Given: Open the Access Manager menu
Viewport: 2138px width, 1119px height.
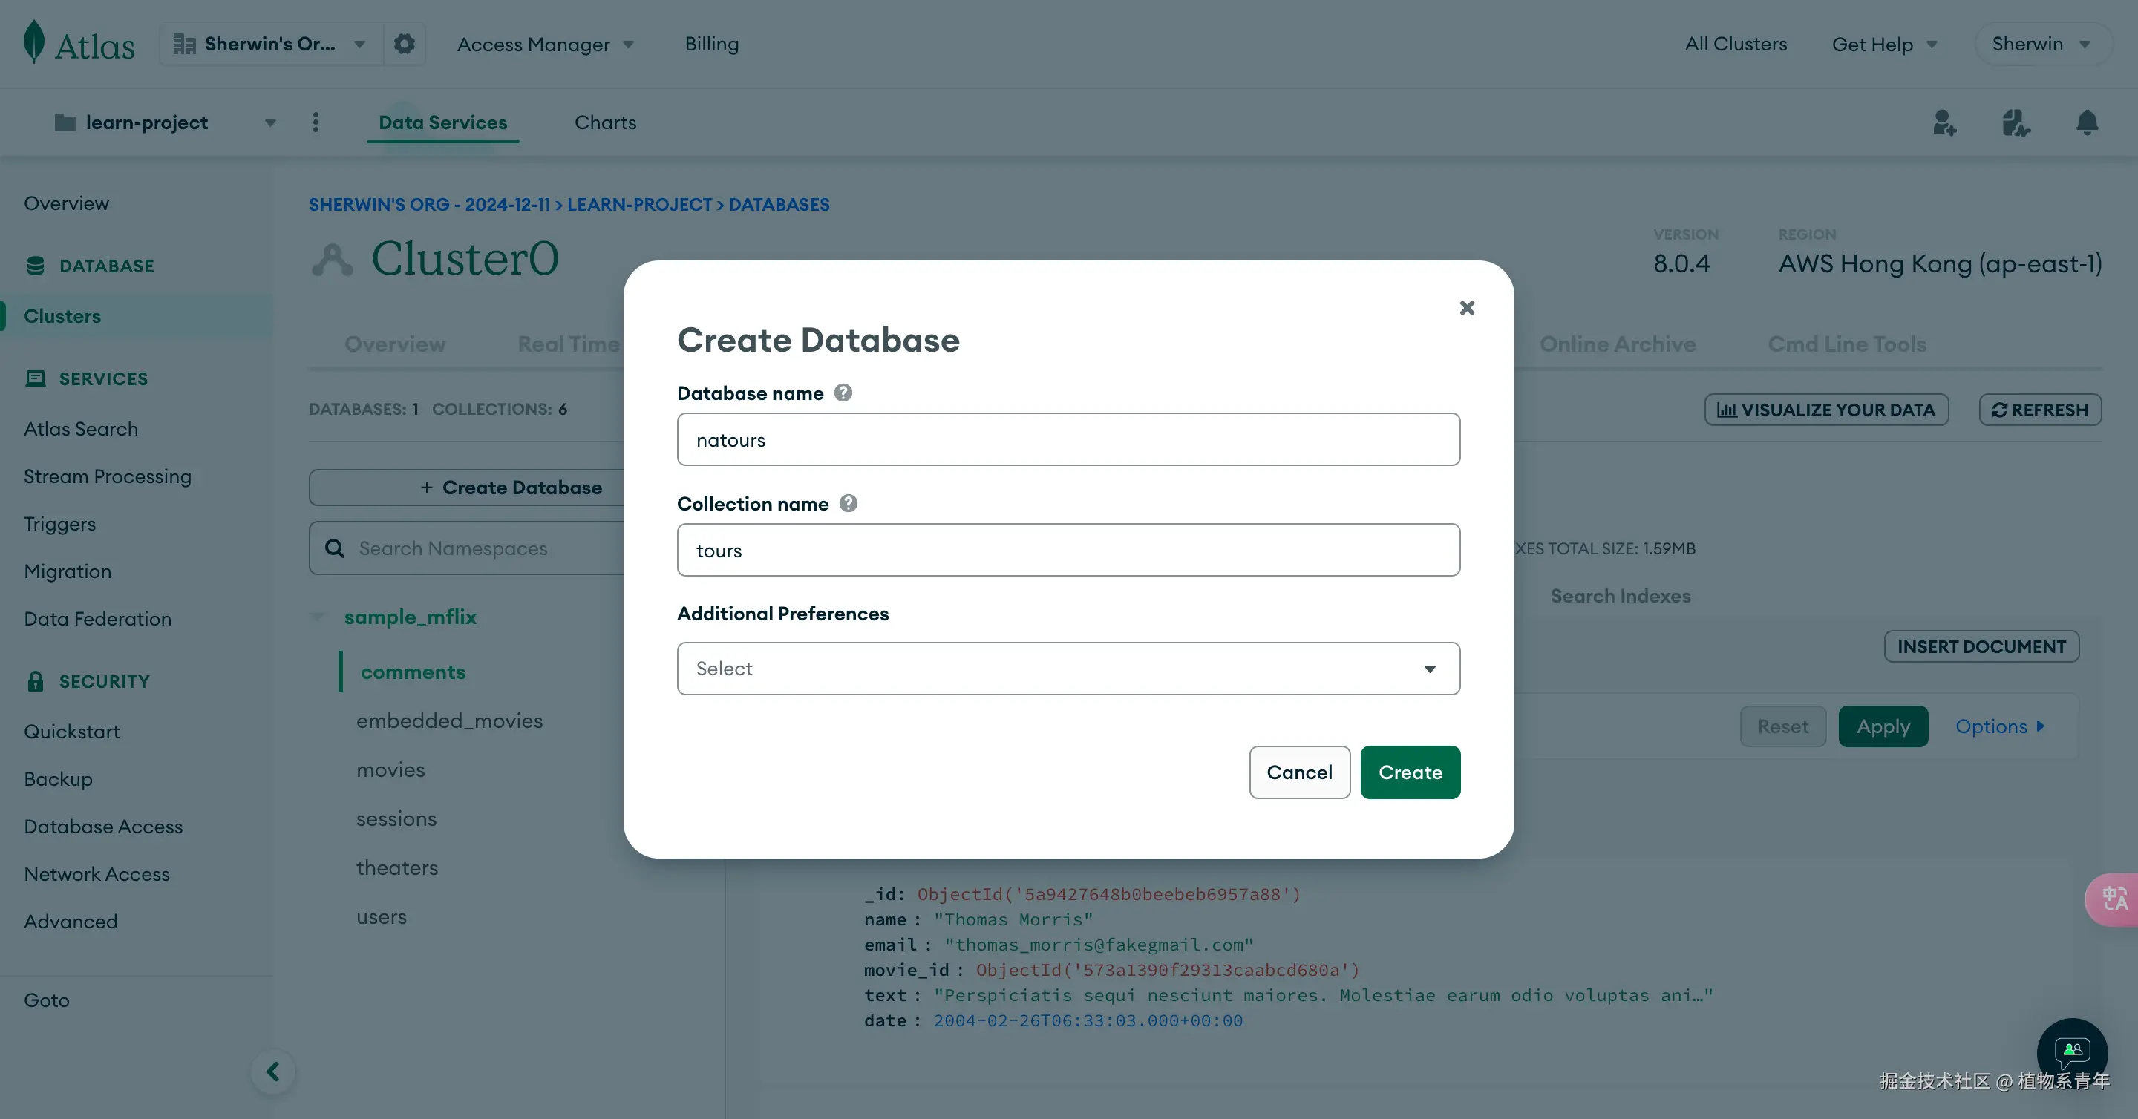Looking at the screenshot, I should 546,44.
